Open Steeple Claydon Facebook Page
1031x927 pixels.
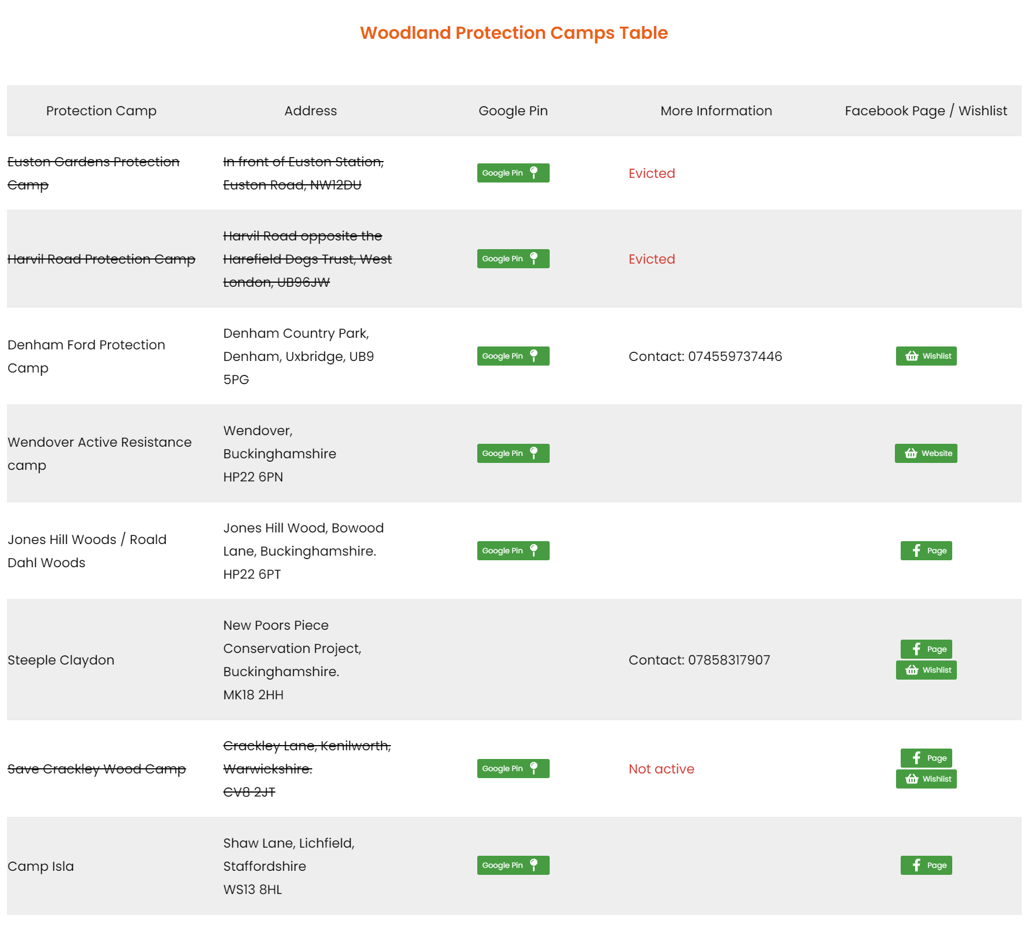pyautogui.click(x=926, y=649)
